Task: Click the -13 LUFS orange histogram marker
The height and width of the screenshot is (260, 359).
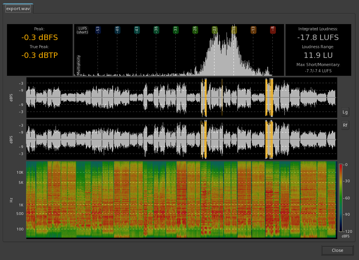Action: (x=253, y=30)
